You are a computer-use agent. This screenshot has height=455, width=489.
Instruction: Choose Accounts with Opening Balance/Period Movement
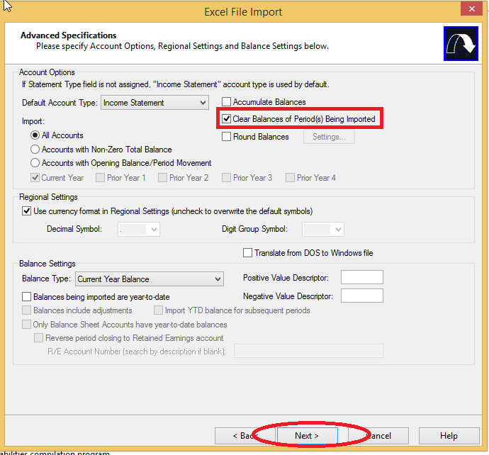pos(35,163)
